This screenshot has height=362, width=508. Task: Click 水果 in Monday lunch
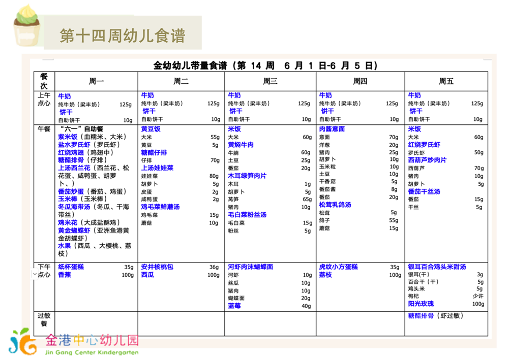tap(65, 246)
